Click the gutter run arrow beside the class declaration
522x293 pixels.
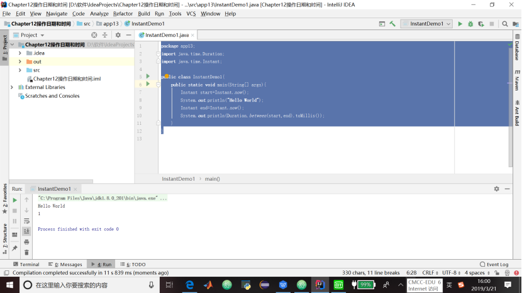(x=148, y=76)
